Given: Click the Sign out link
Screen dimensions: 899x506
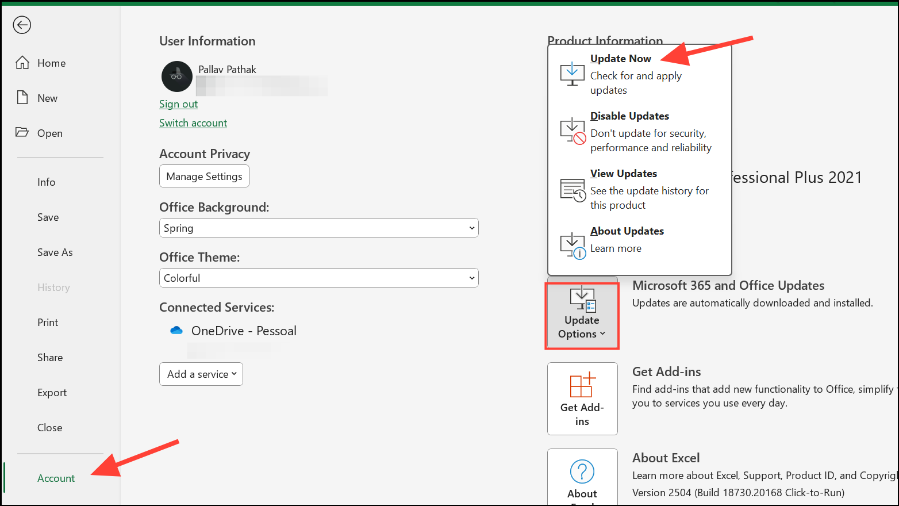Looking at the screenshot, I should click(x=178, y=104).
